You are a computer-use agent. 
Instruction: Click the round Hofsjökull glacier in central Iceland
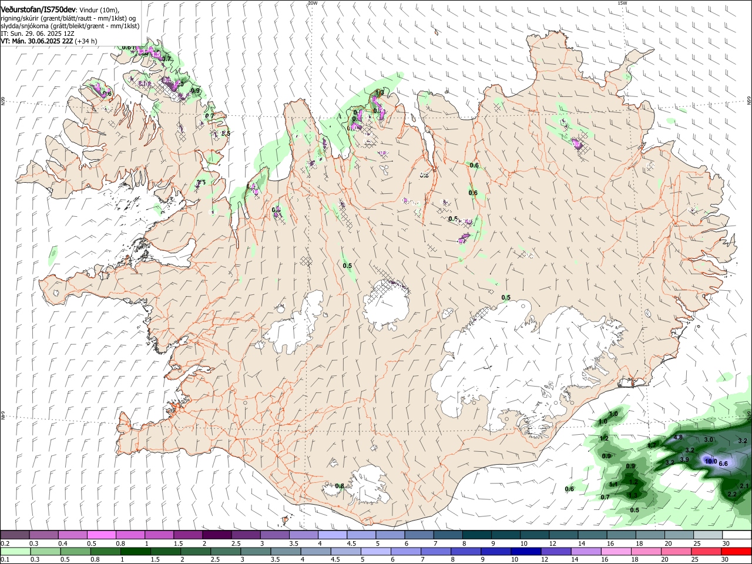(x=386, y=304)
